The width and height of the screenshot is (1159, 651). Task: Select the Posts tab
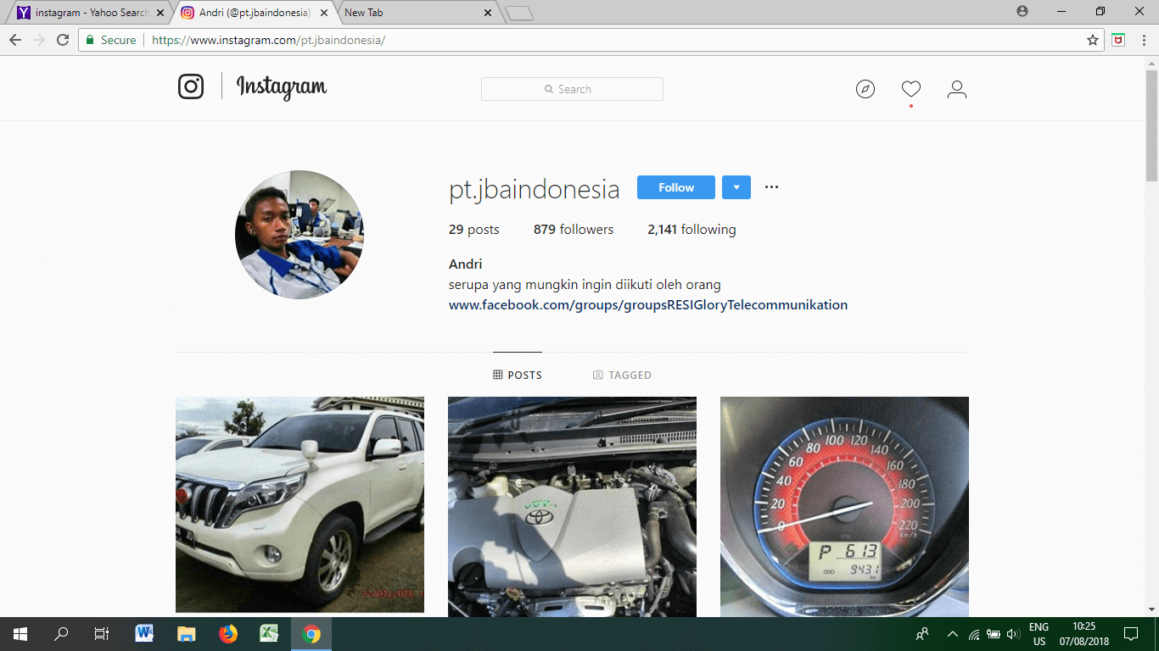click(518, 375)
